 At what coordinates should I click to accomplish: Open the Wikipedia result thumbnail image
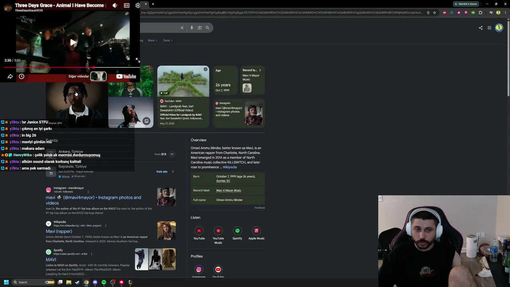[167, 231]
